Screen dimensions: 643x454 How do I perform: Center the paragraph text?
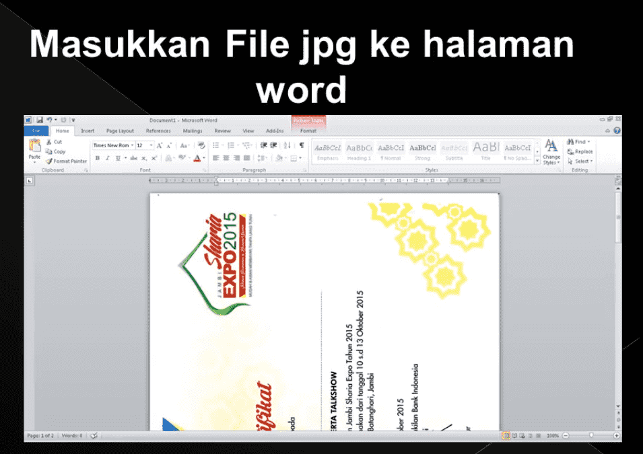(x=226, y=158)
